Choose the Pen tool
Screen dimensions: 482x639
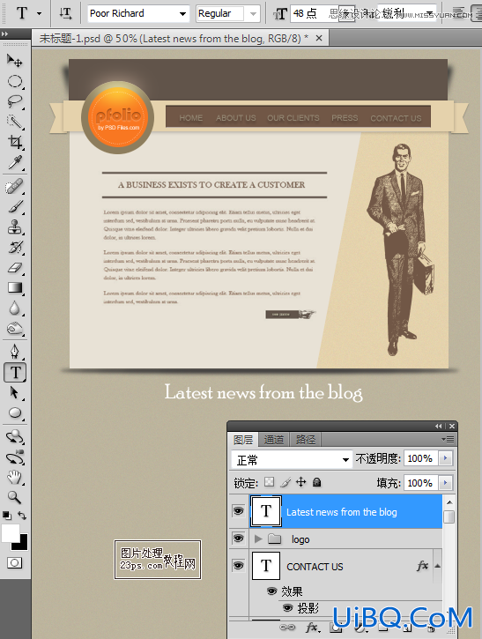pos(15,352)
